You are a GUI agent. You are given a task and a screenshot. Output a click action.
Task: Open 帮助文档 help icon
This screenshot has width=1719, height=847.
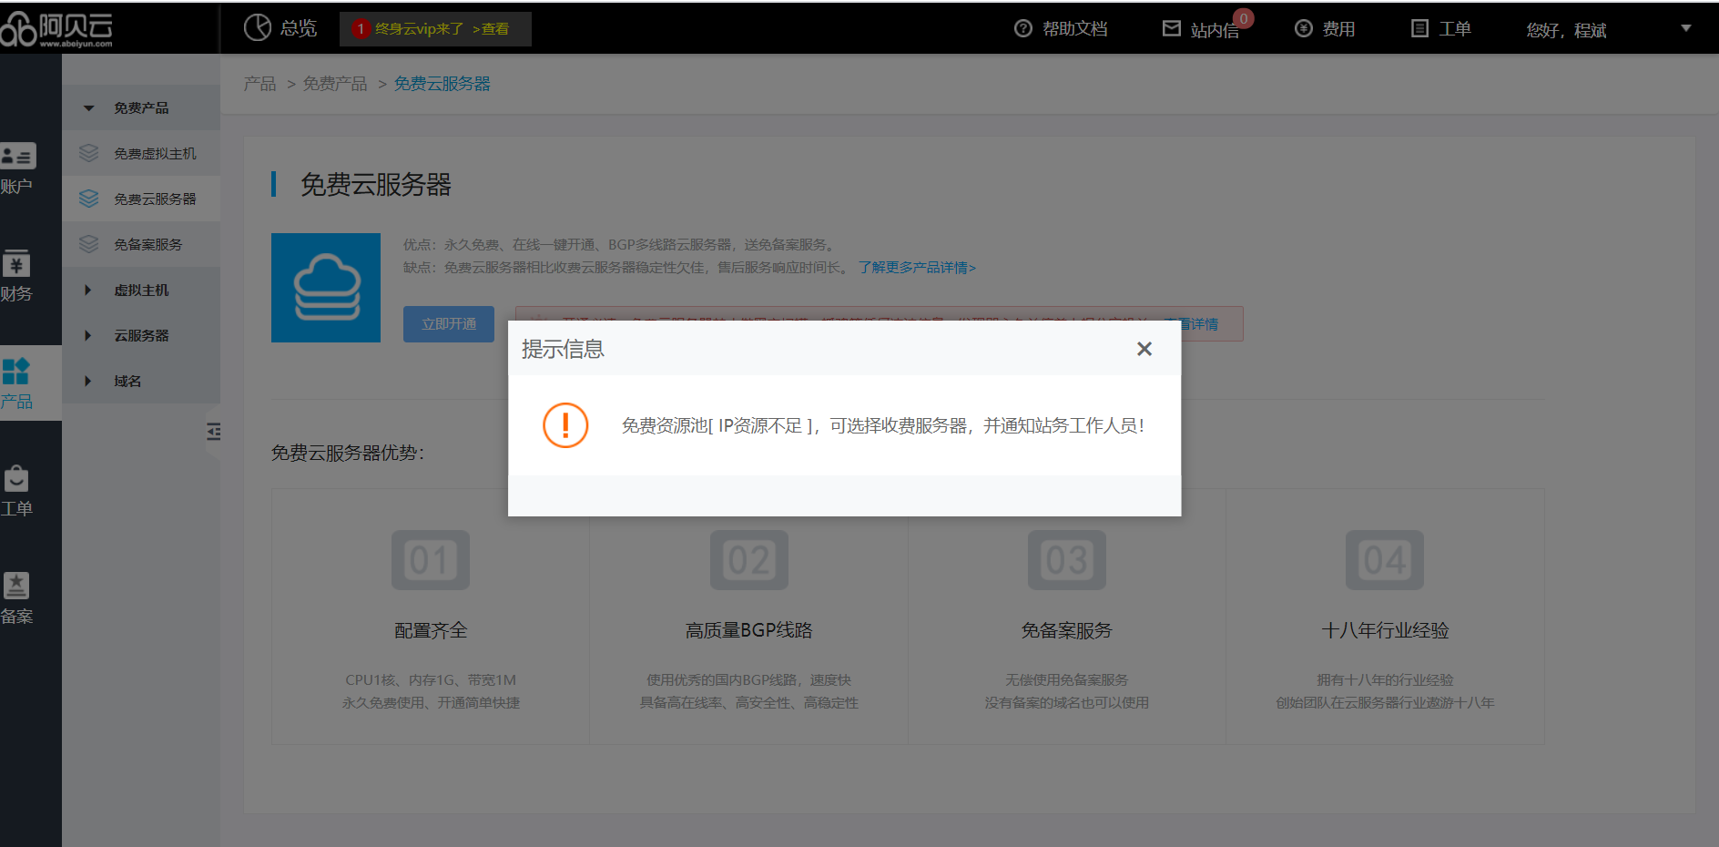pos(1023,28)
